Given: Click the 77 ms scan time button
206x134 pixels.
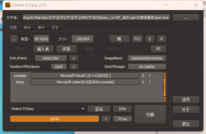Looking at the screenshot, I should click(122, 119).
